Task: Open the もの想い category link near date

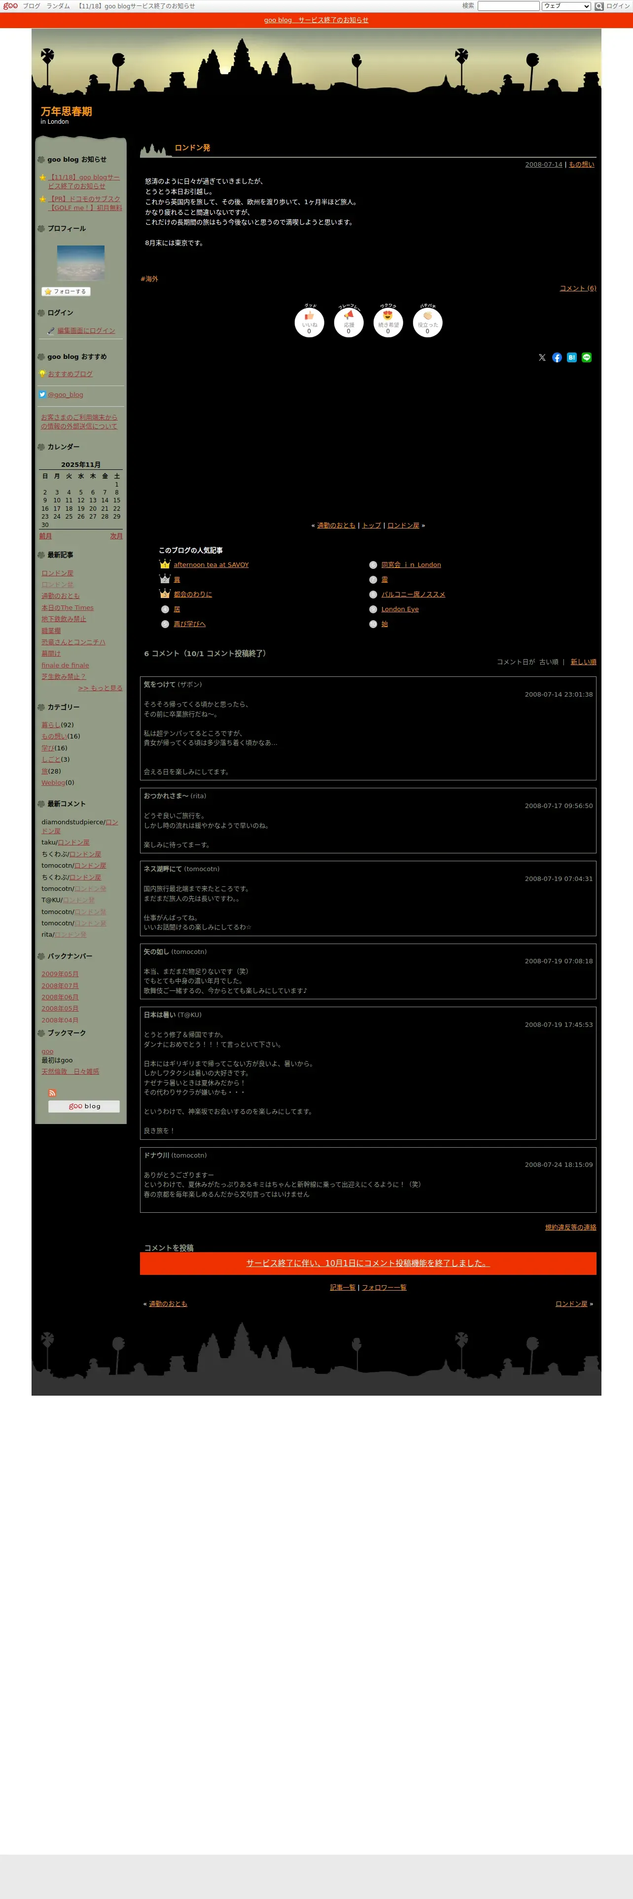Action: 581,164
